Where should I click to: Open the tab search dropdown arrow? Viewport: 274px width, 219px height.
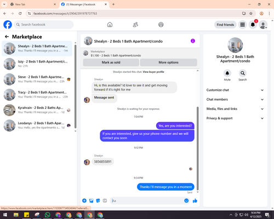click(x=4, y=4)
